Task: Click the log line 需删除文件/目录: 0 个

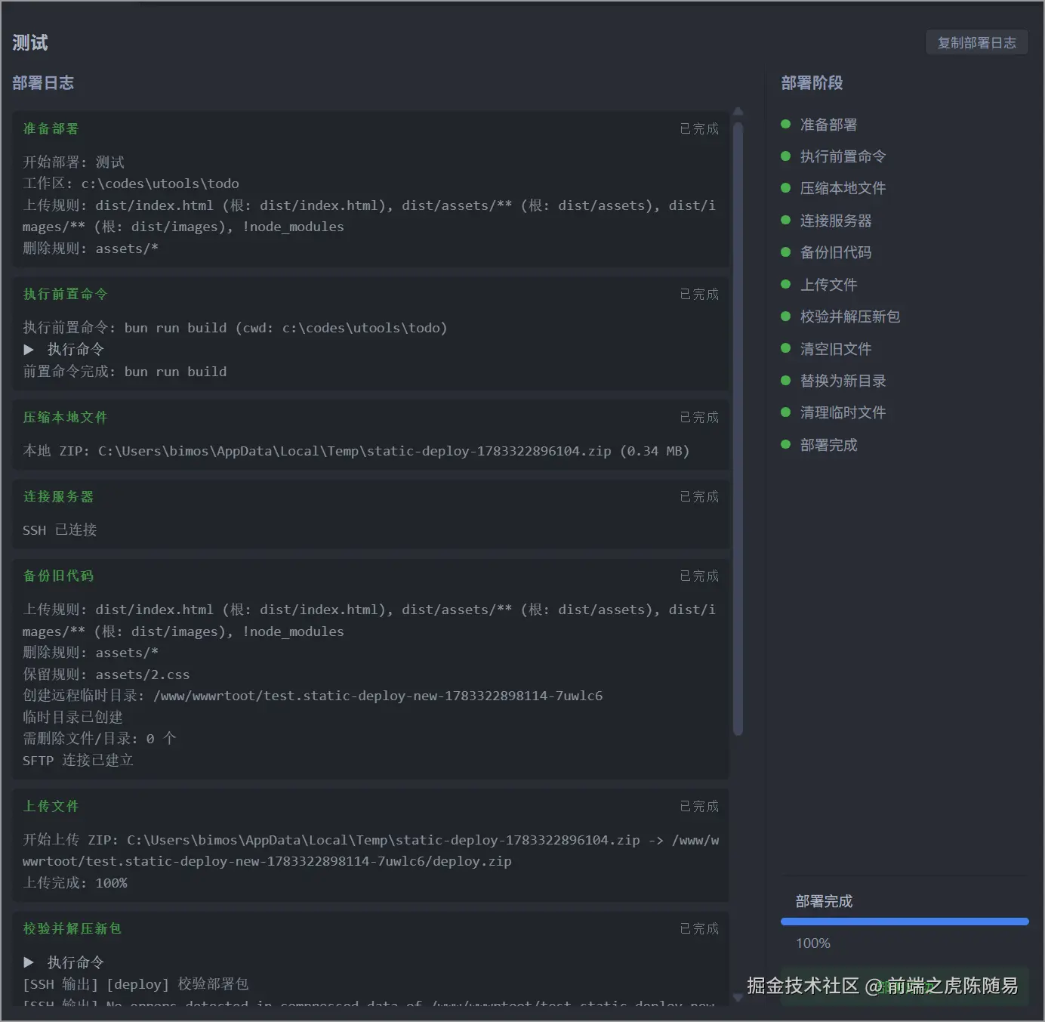Action: [x=99, y=739]
